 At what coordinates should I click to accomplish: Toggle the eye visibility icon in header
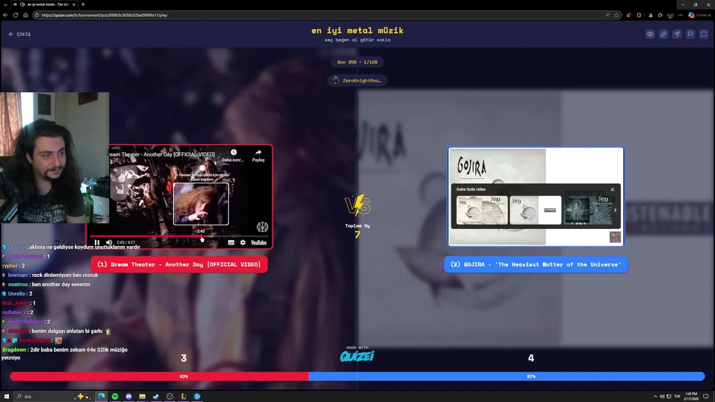click(650, 34)
